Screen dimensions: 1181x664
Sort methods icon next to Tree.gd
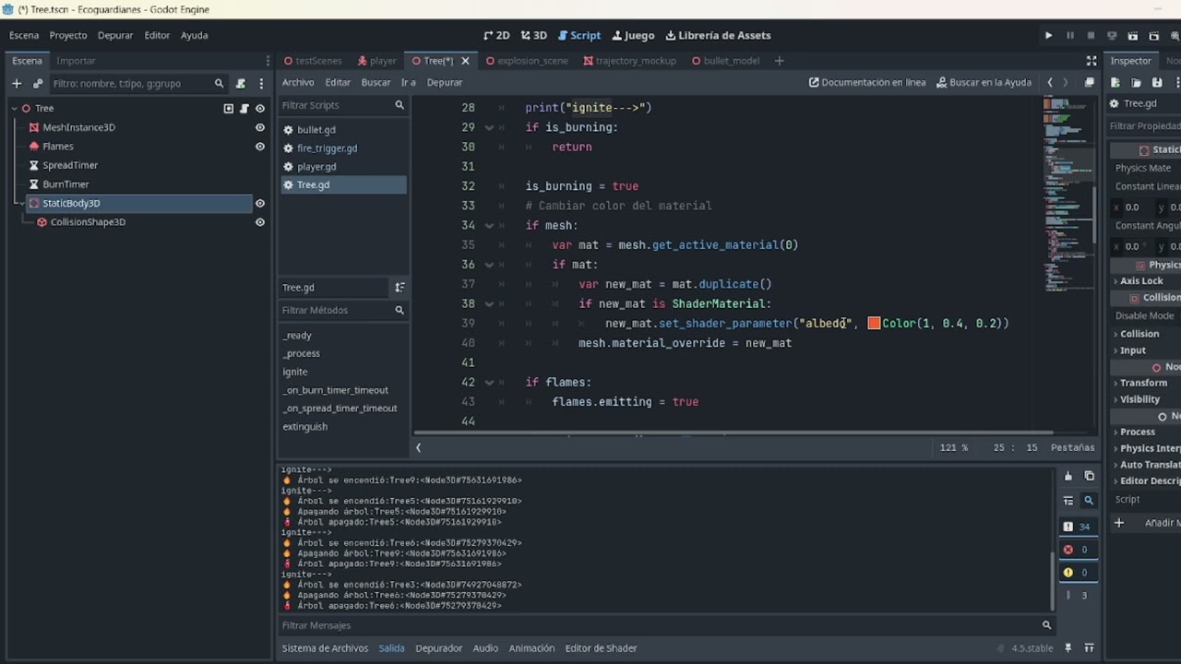pos(400,288)
